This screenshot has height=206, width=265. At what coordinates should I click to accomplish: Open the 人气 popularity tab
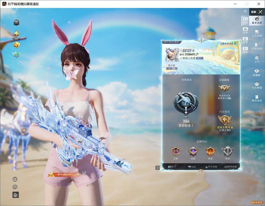point(257,59)
